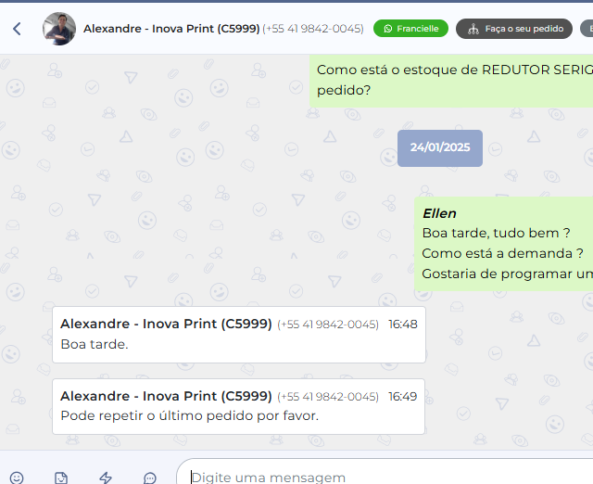Screen dimensions: 593x484
Task: Select the 24/01/2025 date separator
Action: [x=440, y=147]
